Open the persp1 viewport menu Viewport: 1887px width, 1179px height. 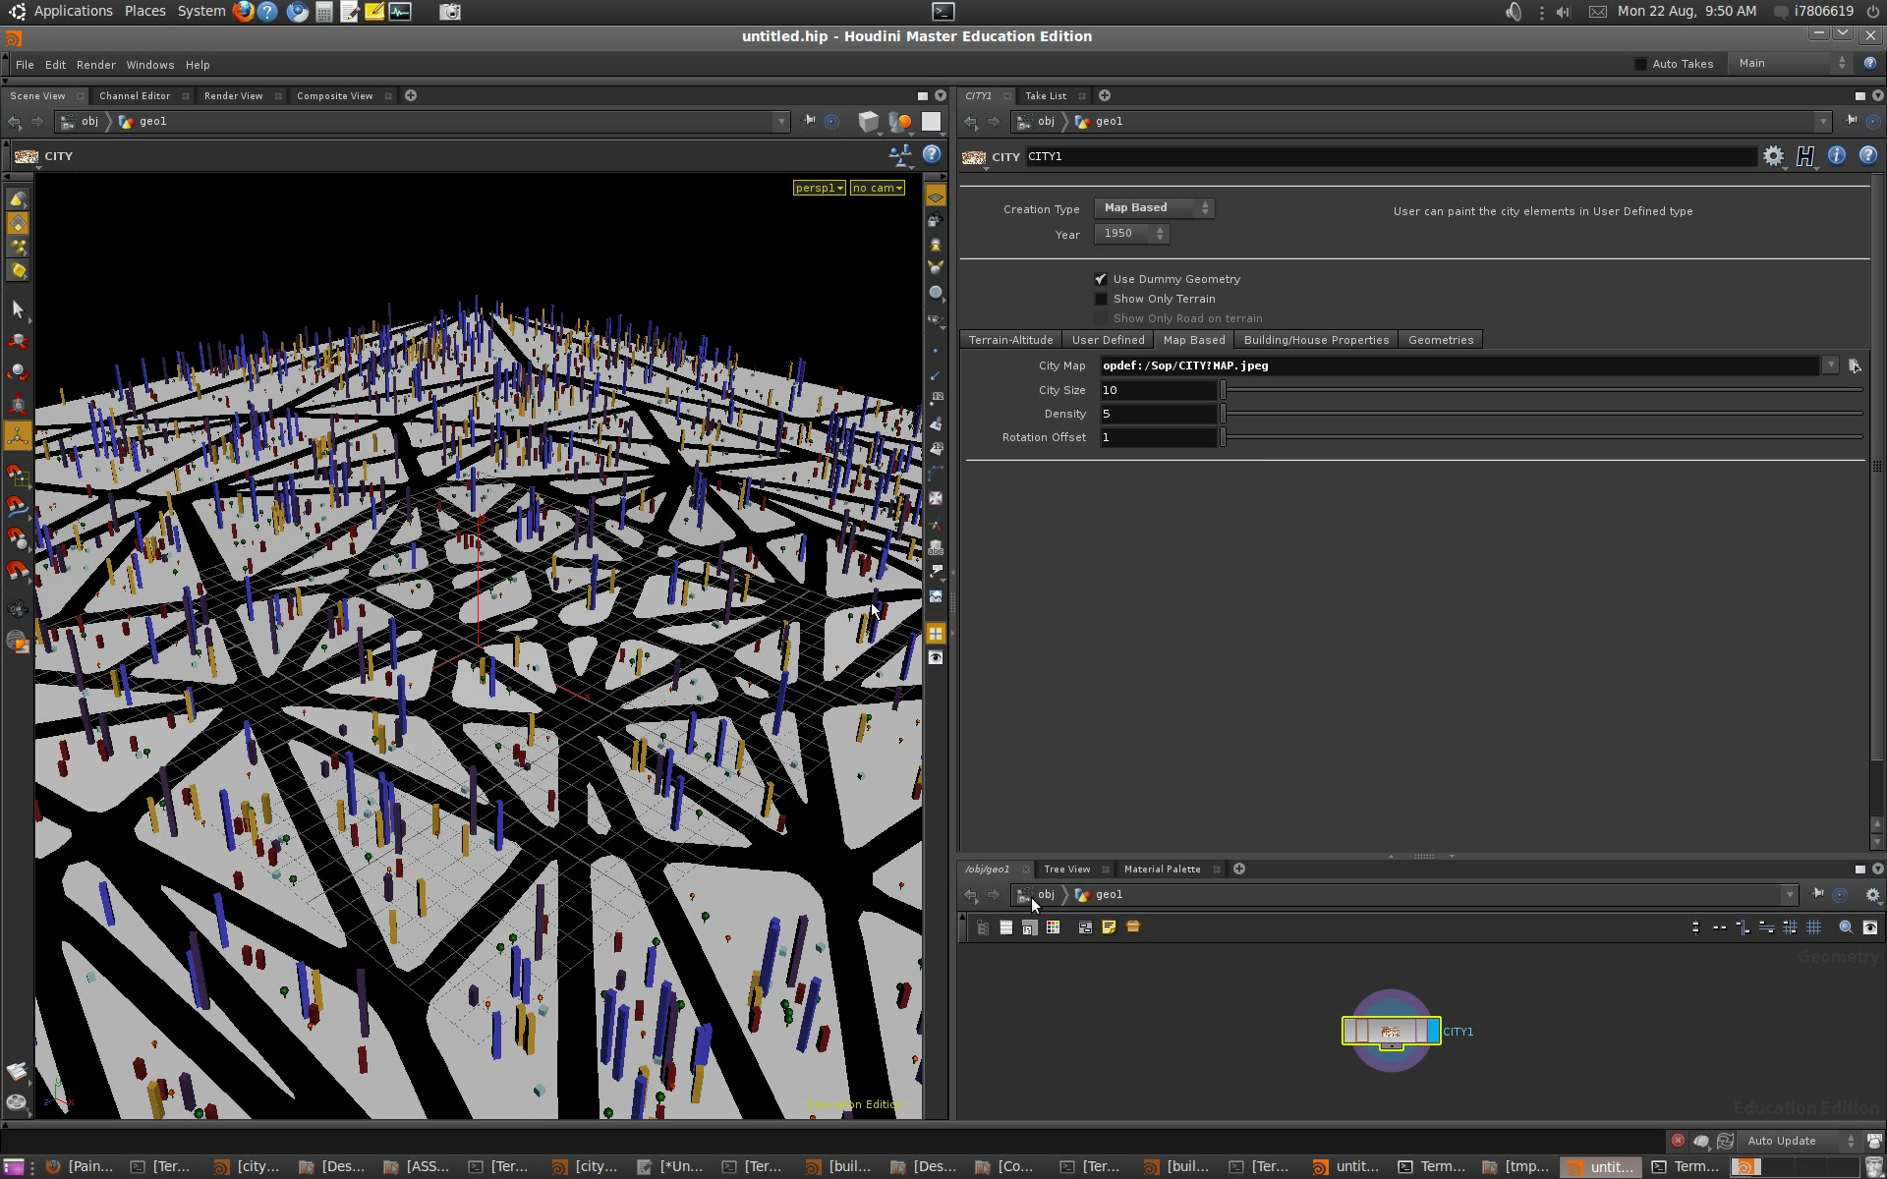820,188
